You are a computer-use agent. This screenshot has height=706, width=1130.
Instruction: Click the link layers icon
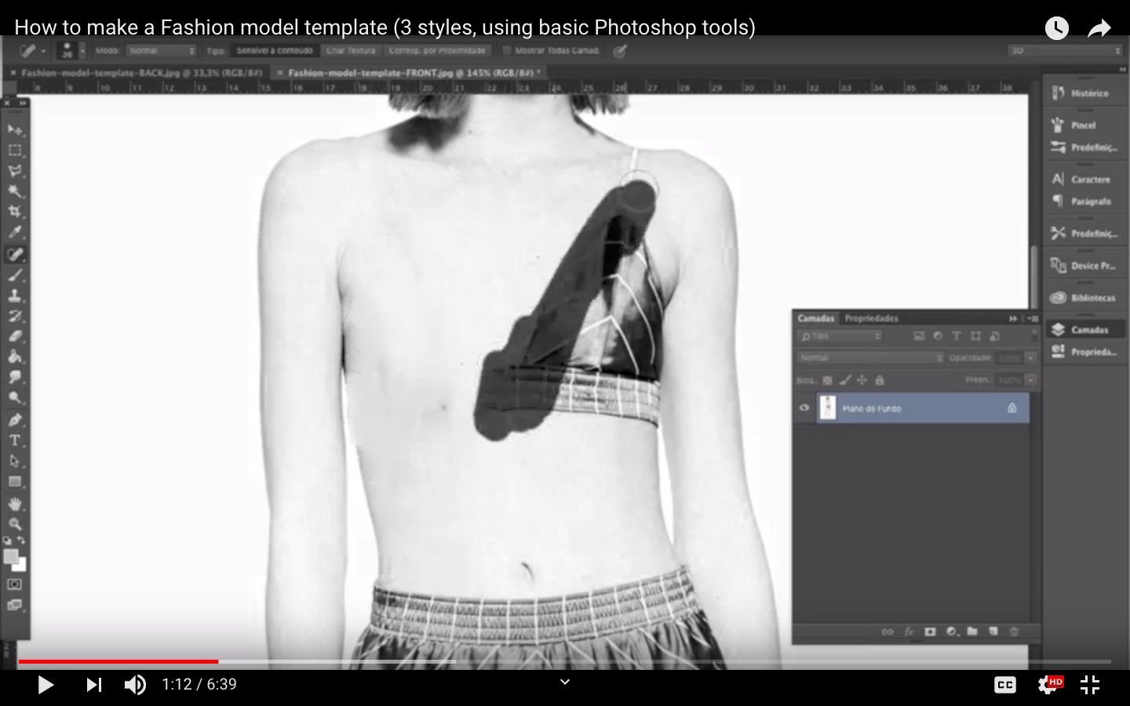(x=888, y=631)
